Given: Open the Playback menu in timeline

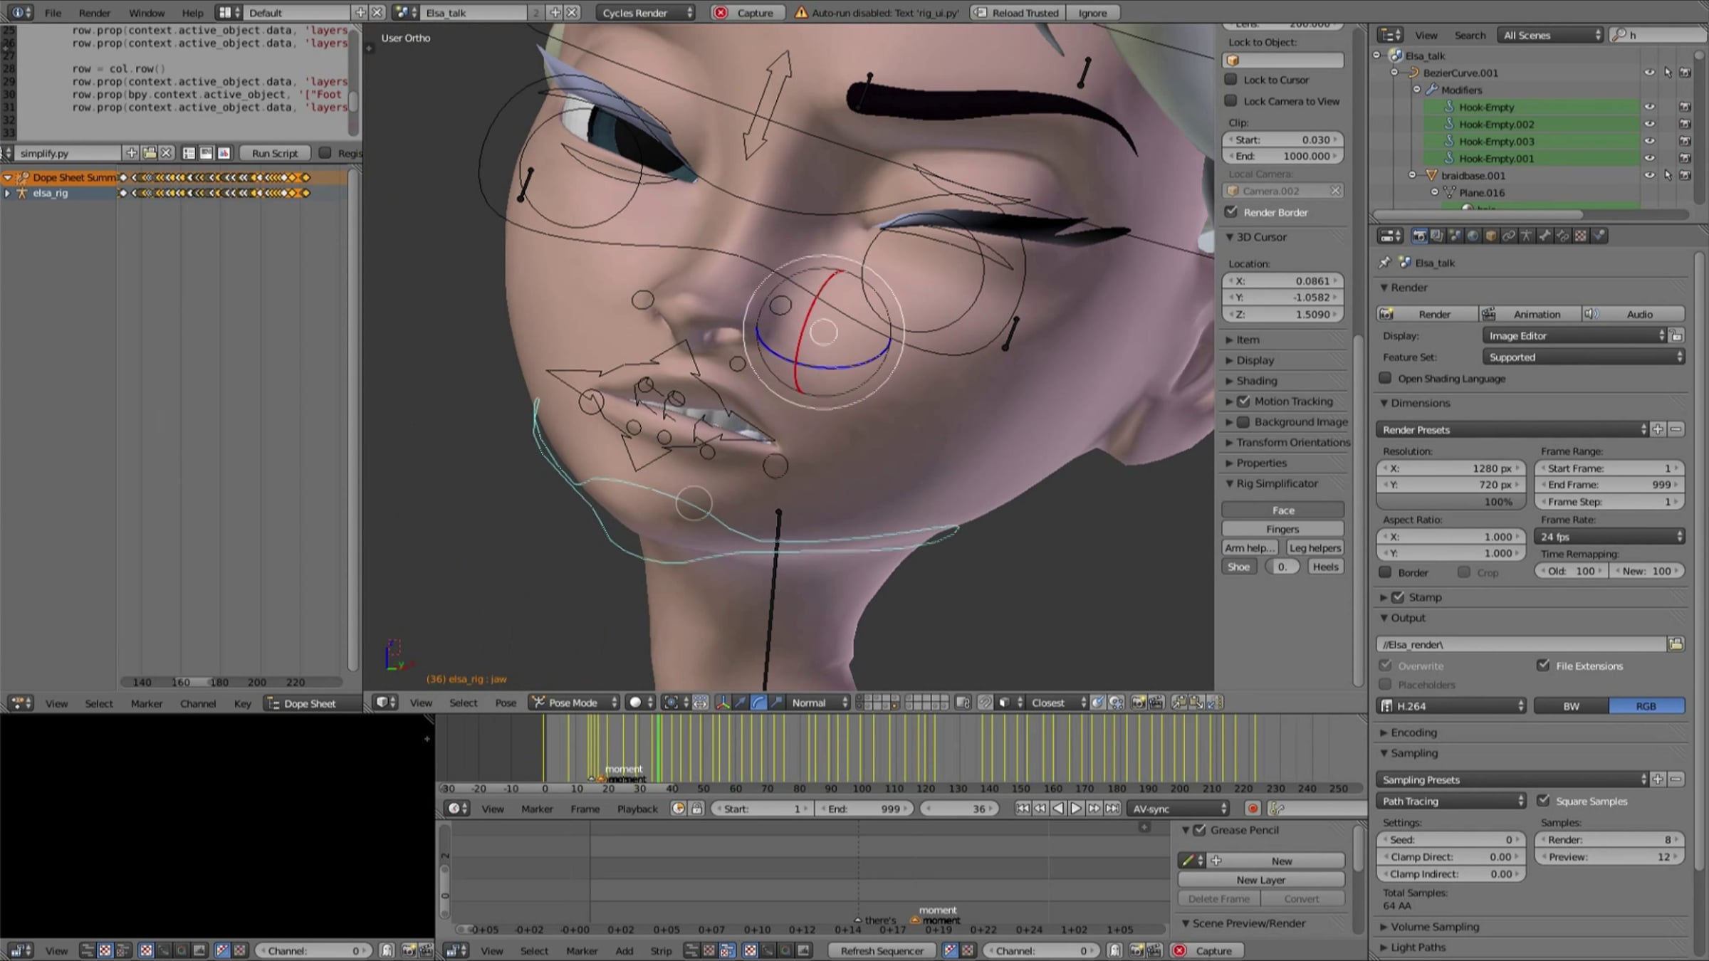Looking at the screenshot, I should 637,809.
